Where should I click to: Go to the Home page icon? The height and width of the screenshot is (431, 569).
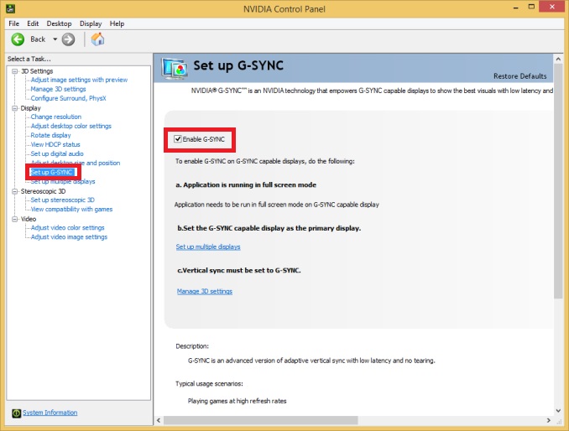(97, 39)
